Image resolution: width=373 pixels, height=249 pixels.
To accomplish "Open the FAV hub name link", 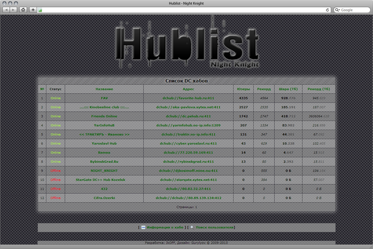I will (104, 98).
